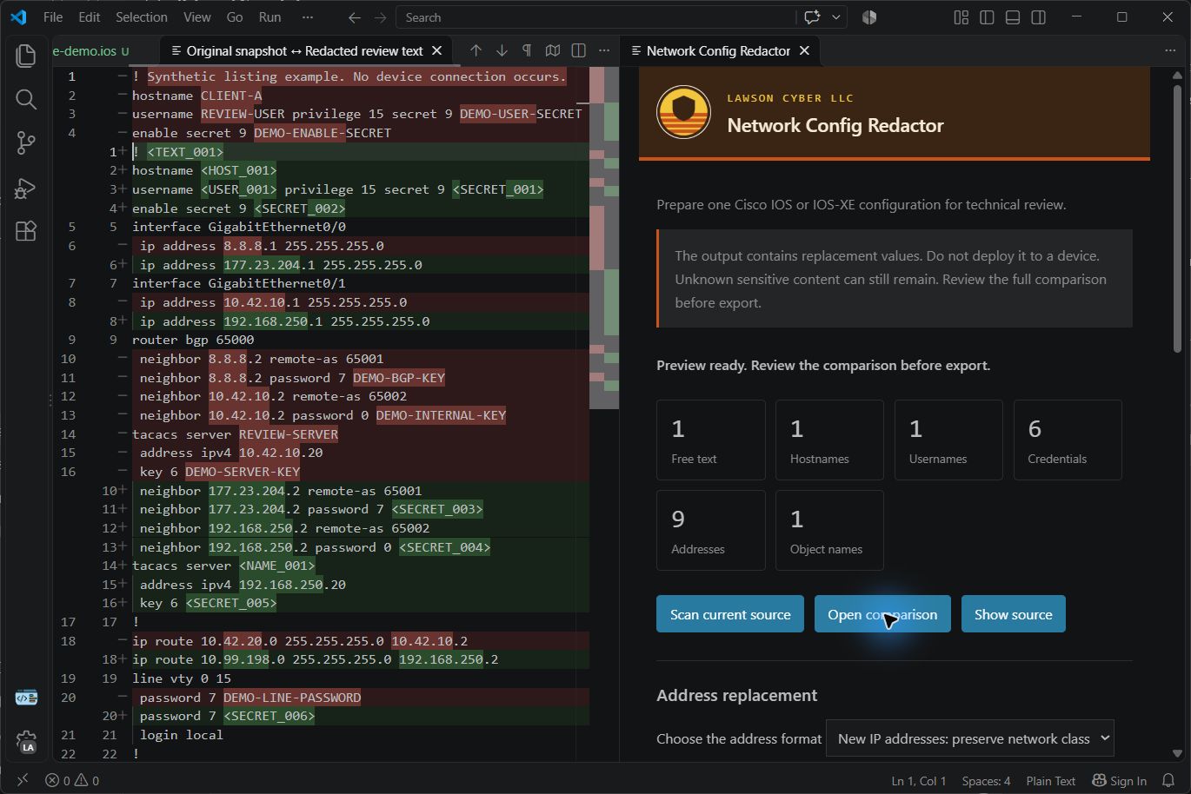This screenshot has width=1191, height=794.
Task: Close the Original snapshot comparison tab
Action: 437,51
